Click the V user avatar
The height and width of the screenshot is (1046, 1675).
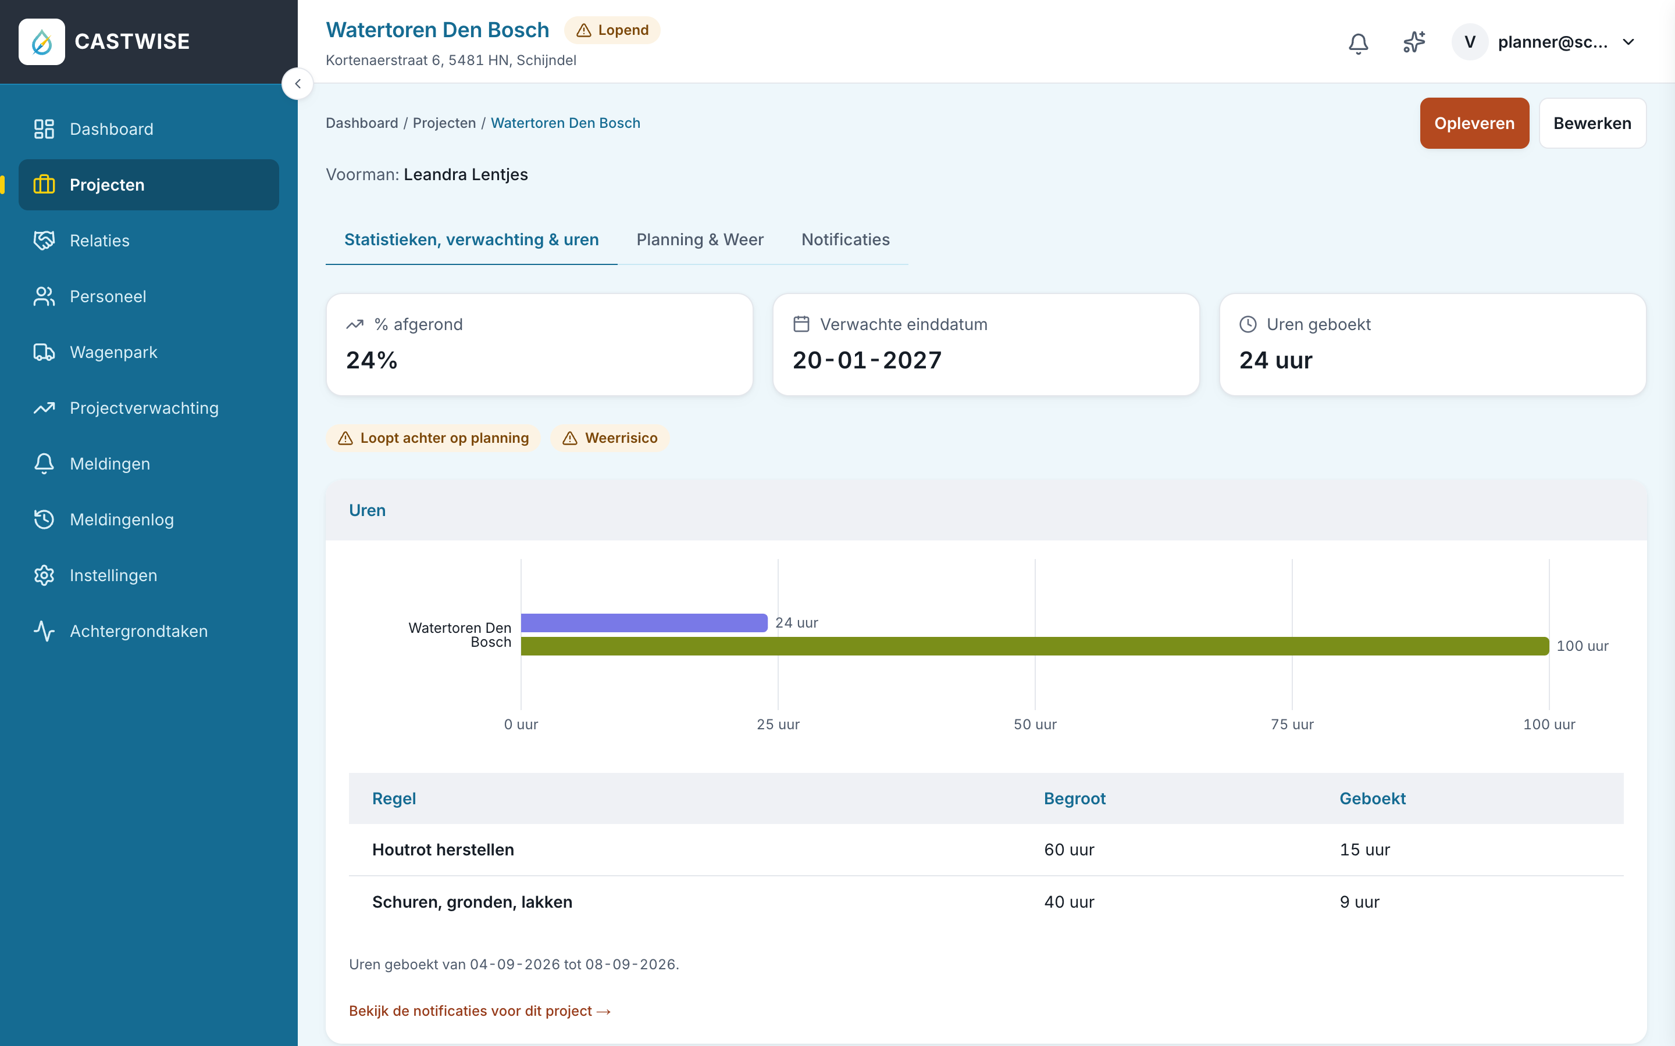pyautogui.click(x=1470, y=42)
